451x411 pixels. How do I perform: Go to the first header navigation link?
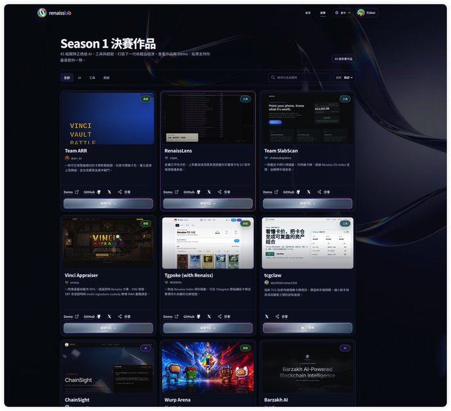click(308, 13)
